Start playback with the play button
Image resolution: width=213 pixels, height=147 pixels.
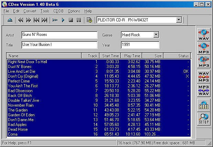pos(63,20)
